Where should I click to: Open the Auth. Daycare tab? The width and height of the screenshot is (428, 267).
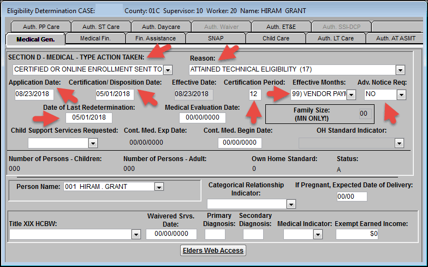tap(161, 27)
